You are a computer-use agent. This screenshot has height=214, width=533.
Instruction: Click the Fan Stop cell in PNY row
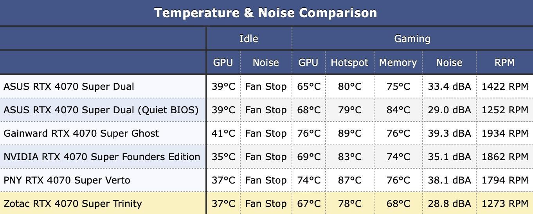[266, 180]
